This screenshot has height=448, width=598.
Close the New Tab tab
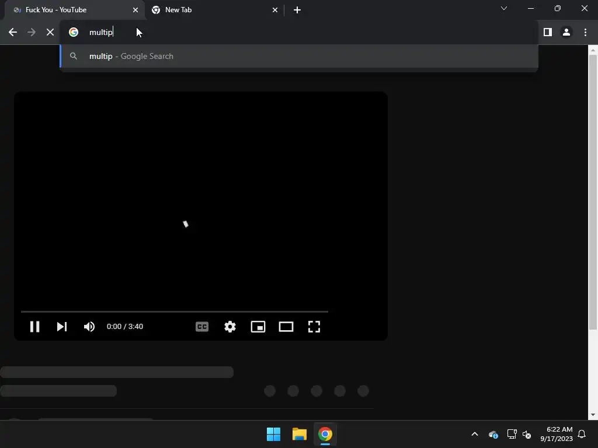(x=275, y=10)
